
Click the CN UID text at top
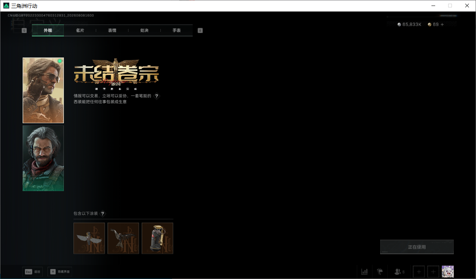(51, 16)
